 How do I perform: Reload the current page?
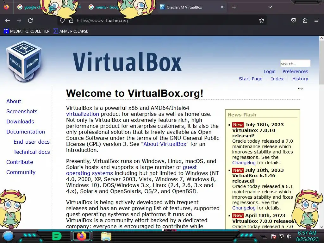click(x=30, y=21)
